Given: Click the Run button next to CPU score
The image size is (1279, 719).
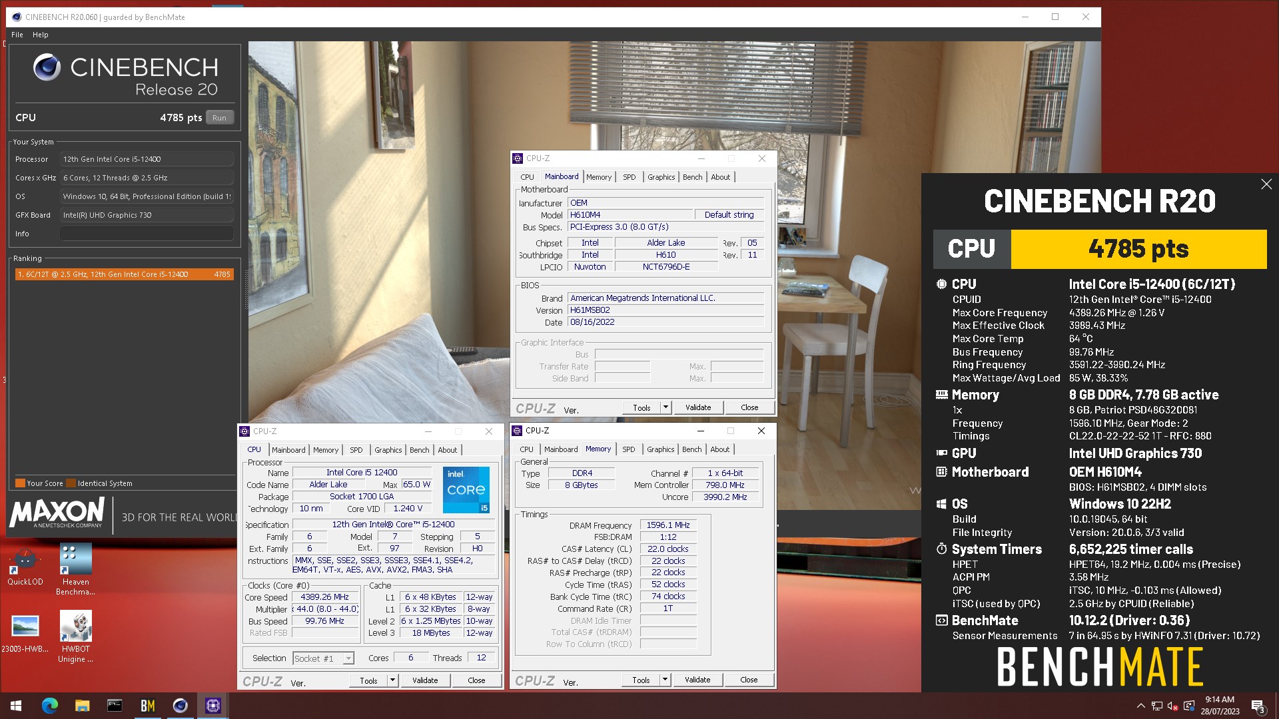Looking at the screenshot, I should (x=219, y=118).
